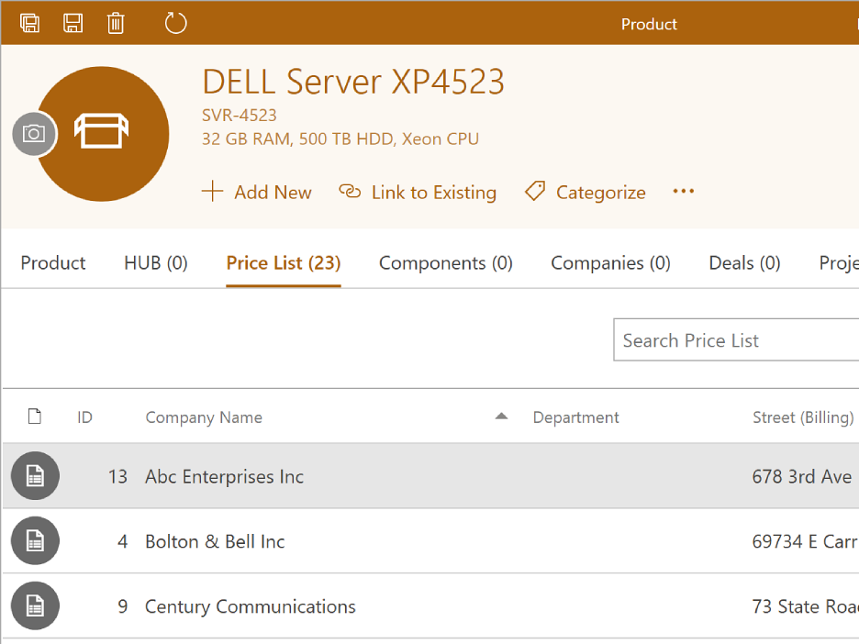Open Abc Enterprises Inc row document icon

pyautogui.click(x=35, y=475)
